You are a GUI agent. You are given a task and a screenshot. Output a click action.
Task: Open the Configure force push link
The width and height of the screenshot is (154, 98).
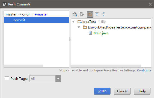click(144, 70)
